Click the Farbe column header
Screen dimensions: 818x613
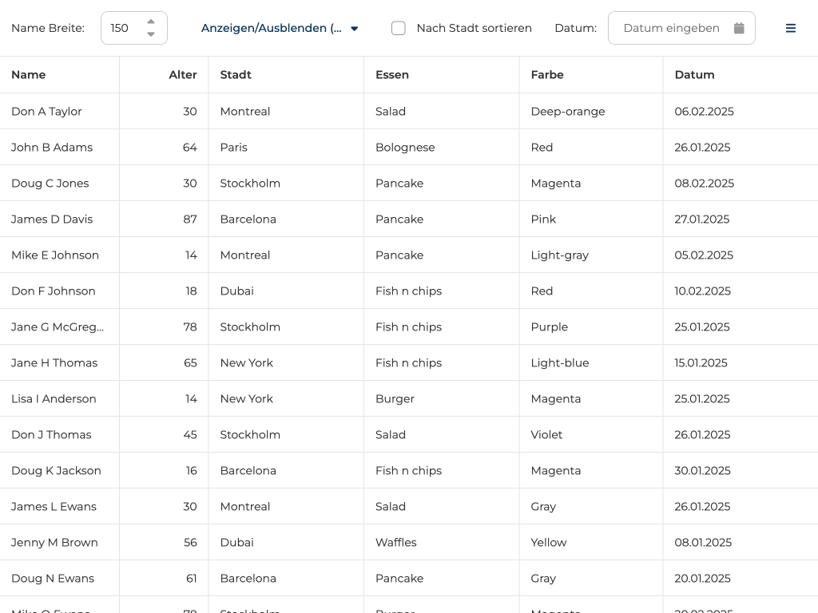[x=547, y=74]
